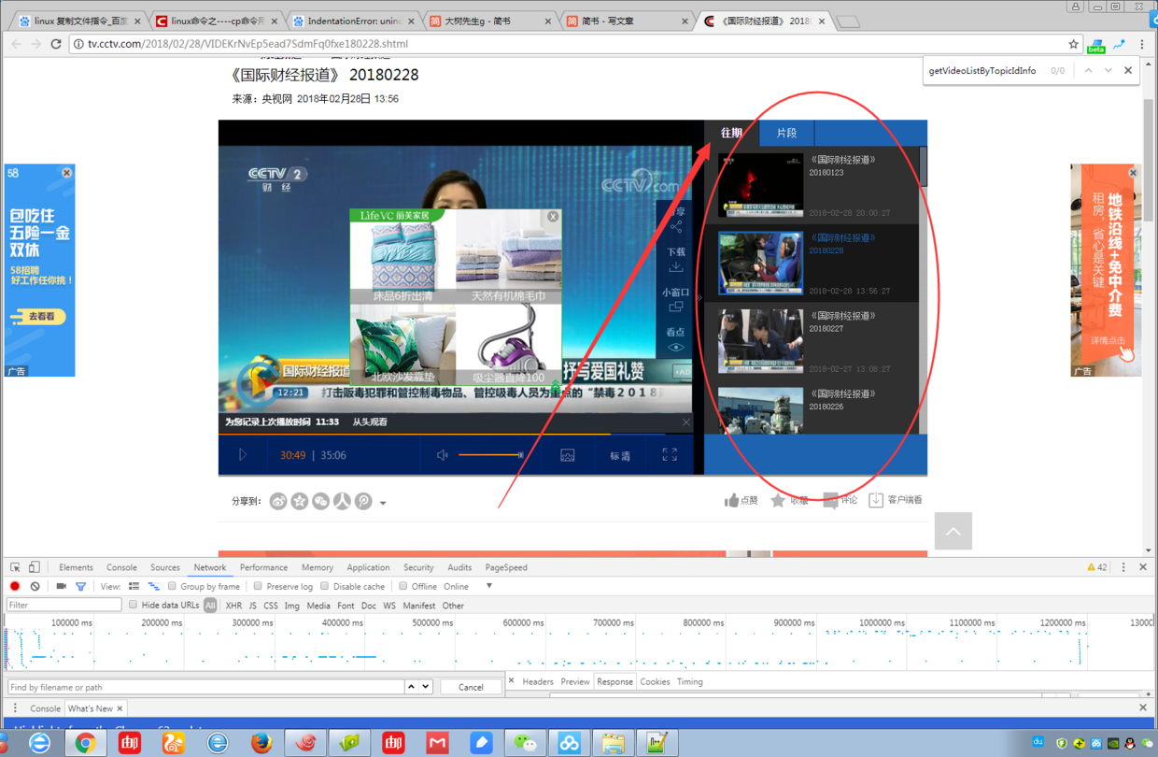Viewport: 1158px width, 757px height.
Task: Click the 下载 download icon in player sidebar
Action: (x=676, y=260)
